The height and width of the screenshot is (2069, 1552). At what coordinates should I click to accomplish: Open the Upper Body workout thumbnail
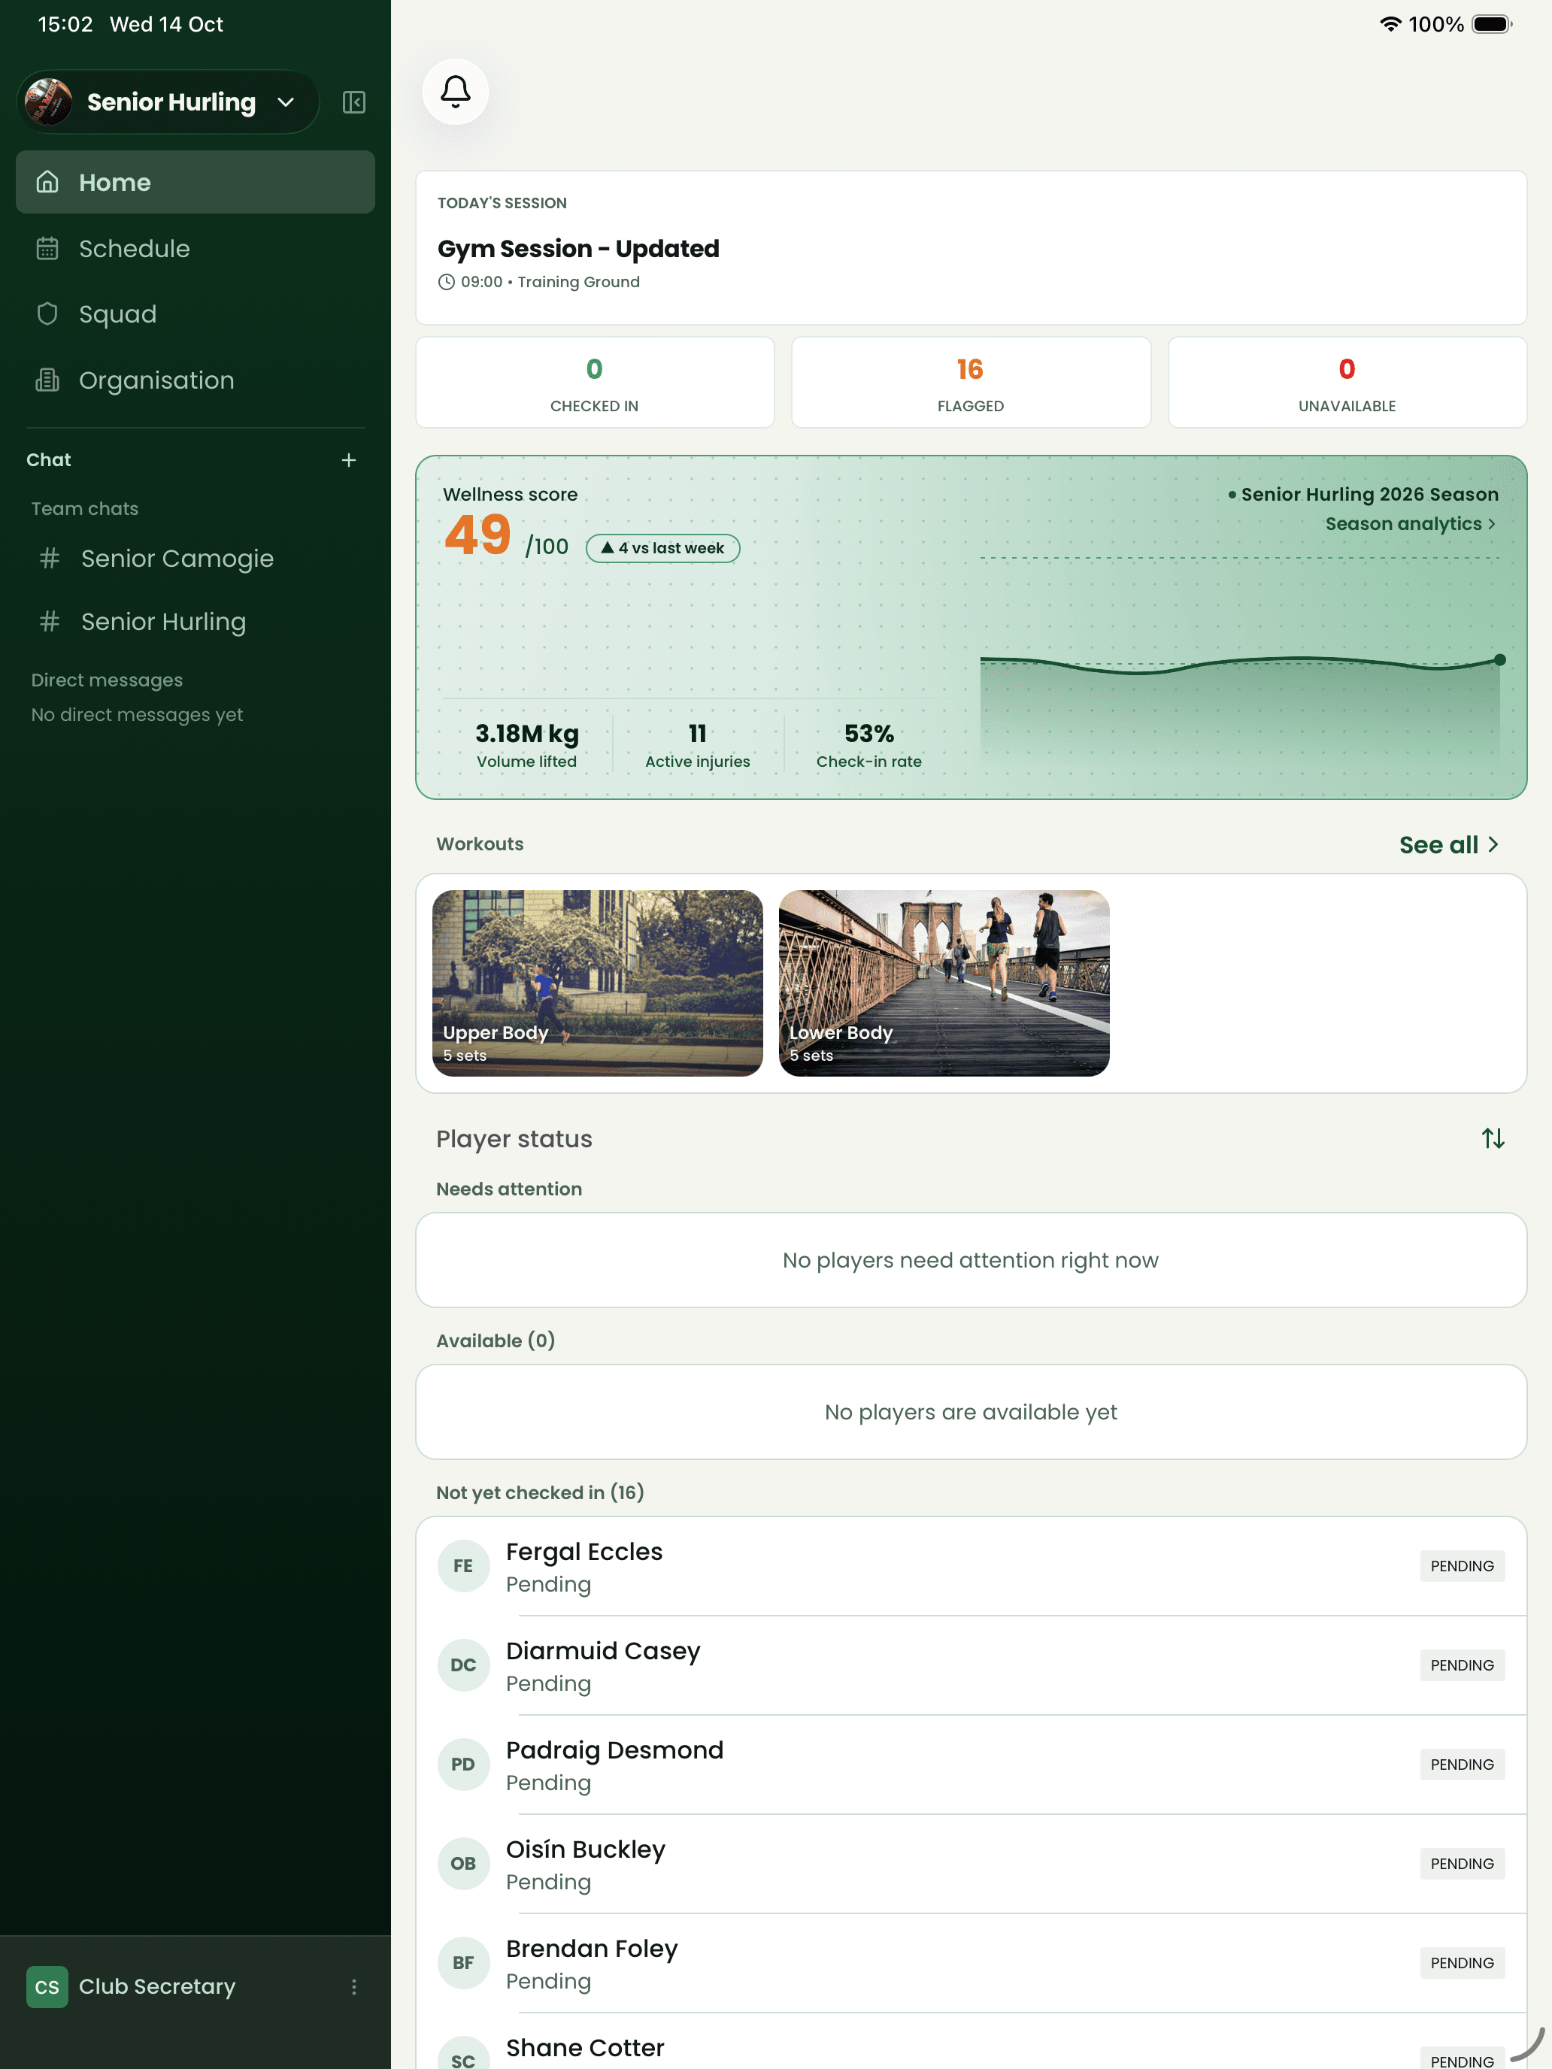598,983
